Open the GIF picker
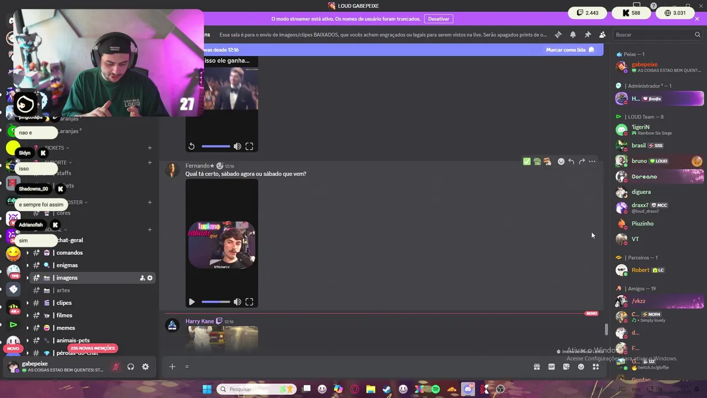This screenshot has height=398, width=707. click(x=551, y=366)
